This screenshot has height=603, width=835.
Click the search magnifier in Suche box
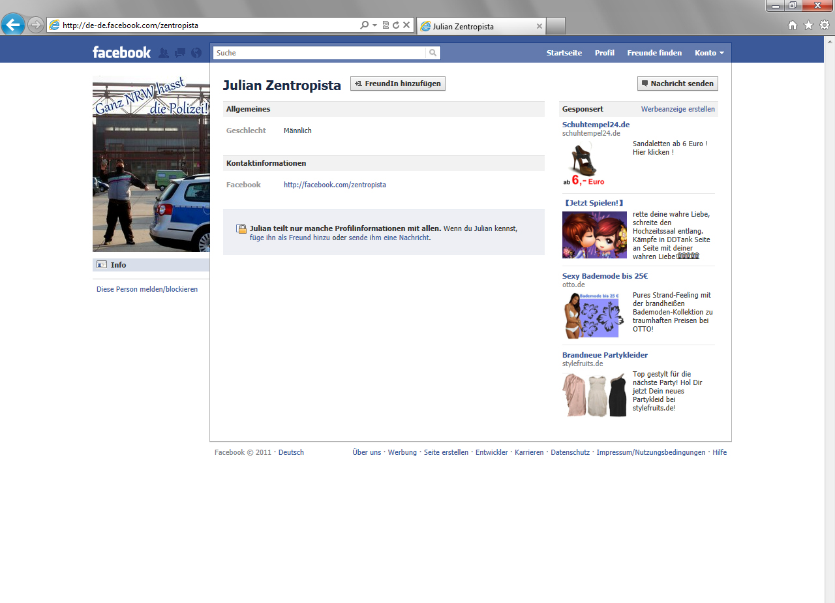[x=433, y=53]
